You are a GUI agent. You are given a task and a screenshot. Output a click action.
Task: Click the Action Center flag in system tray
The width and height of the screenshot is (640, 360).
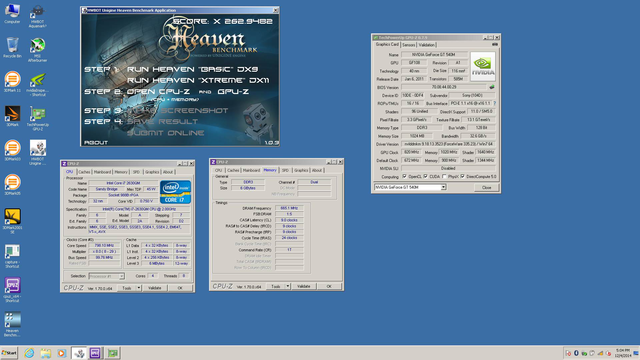pos(568,353)
